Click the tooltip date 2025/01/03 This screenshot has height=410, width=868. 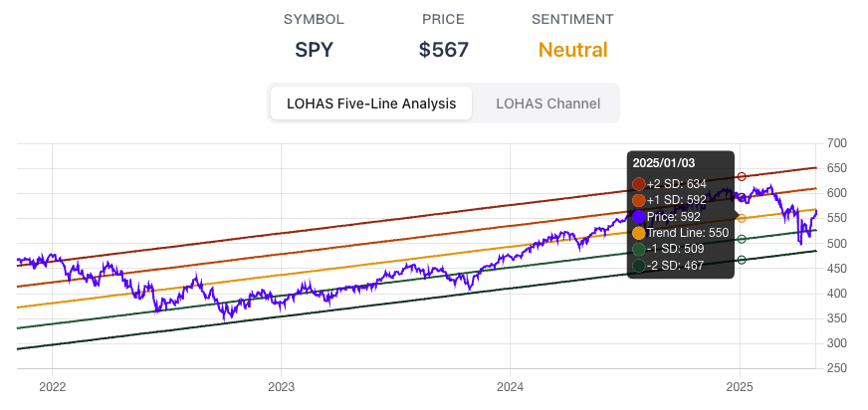click(x=664, y=163)
